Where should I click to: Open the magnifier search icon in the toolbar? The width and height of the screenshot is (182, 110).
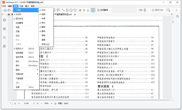169,10
